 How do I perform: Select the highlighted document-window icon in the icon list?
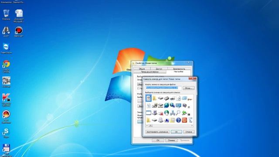click(148, 98)
